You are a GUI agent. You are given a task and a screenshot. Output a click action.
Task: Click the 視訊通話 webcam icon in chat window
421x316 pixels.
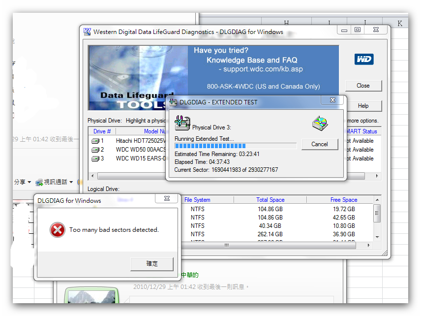pyautogui.click(x=39, y=183)
